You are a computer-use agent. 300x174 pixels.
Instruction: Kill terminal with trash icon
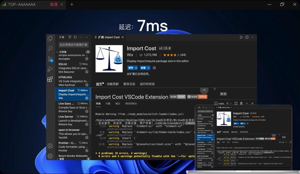[241, 103]
